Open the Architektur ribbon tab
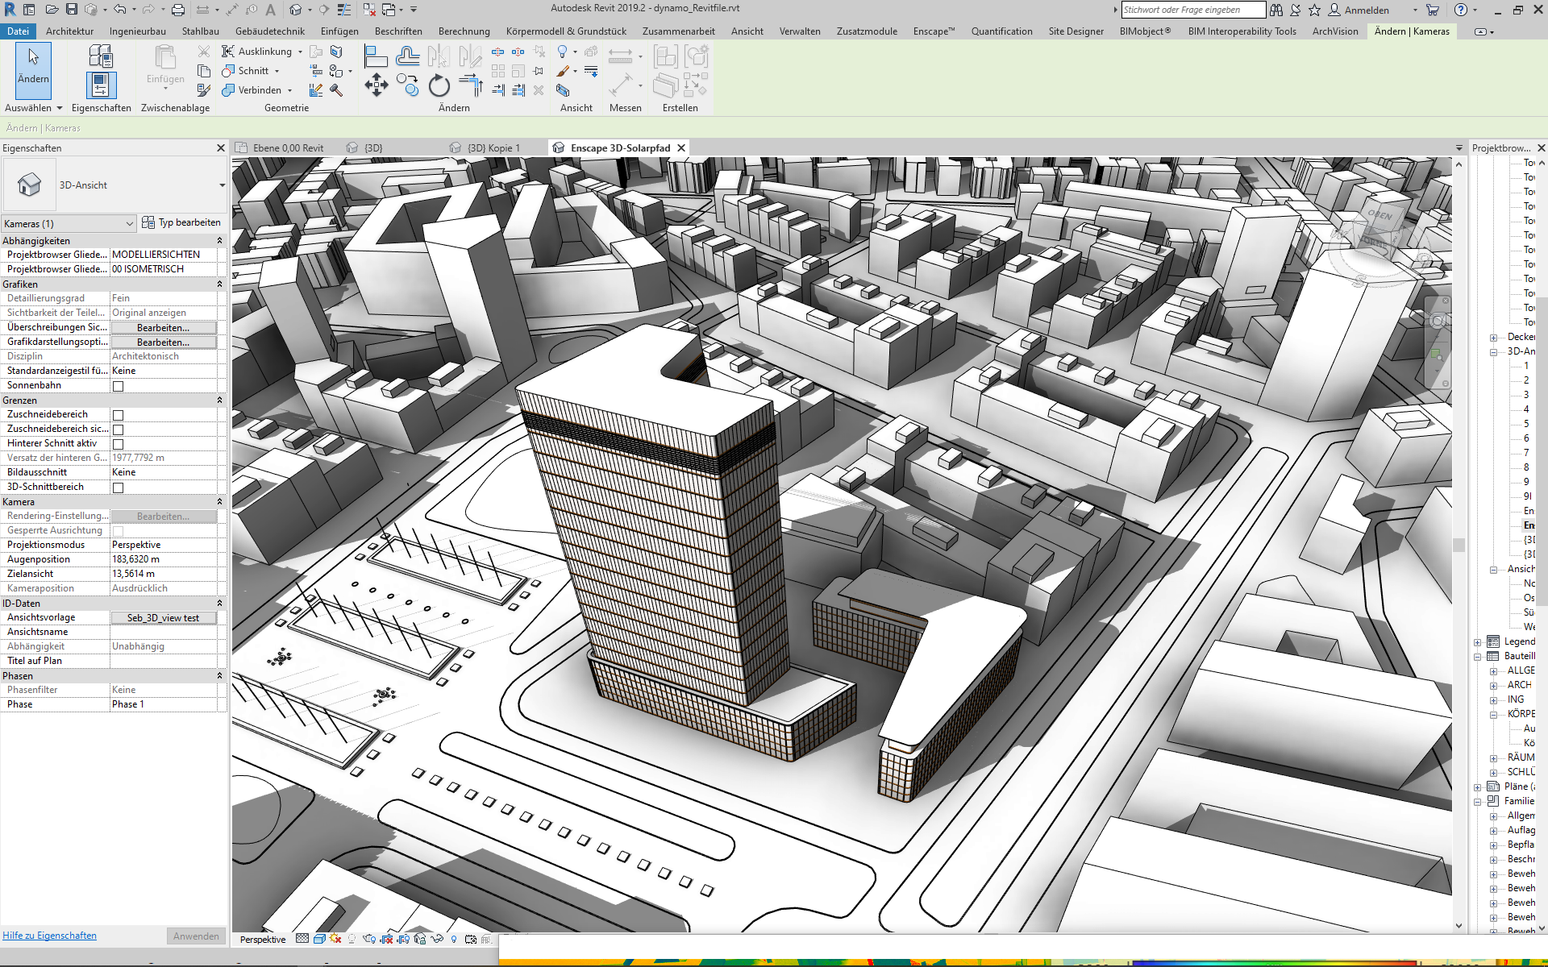The width and height of the screenshot is (1548, 967). click(x=69, y=31)
